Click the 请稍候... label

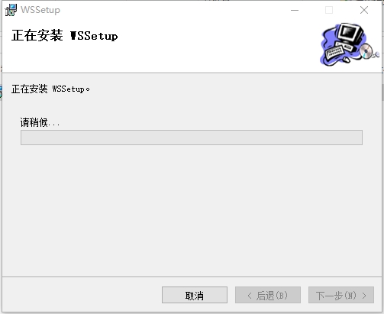click(40, 122)
